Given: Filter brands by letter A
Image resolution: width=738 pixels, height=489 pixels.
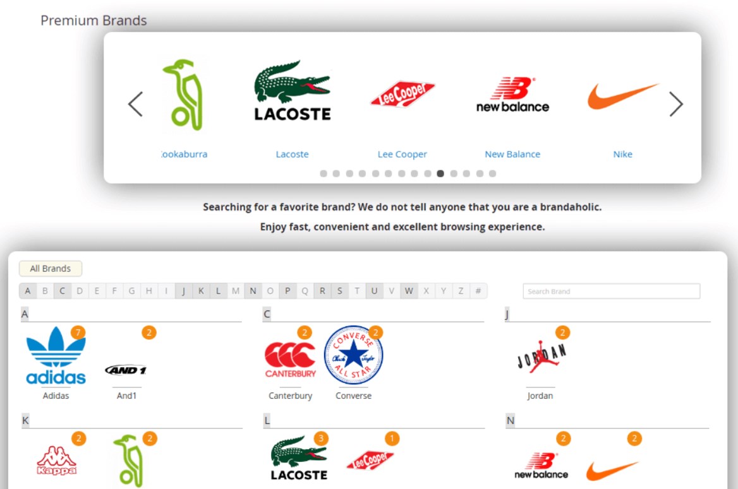Looking at the screenshot, I should (x=28, y=291).
